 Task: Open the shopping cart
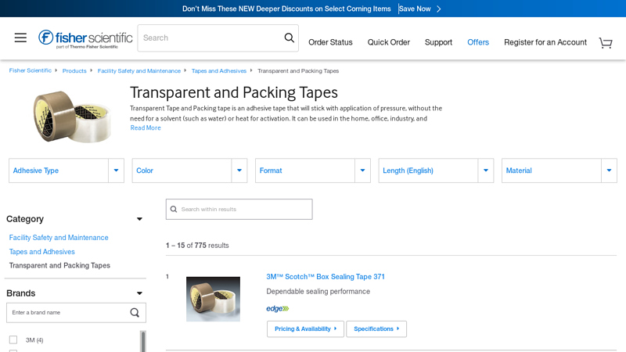coord(606,42)
